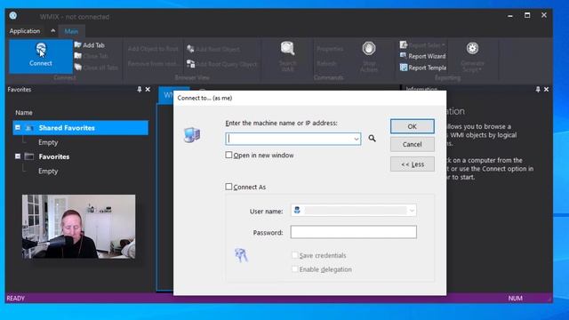Click the Report Selection ribbon item
Screen dimensions: 569x320
422,45
